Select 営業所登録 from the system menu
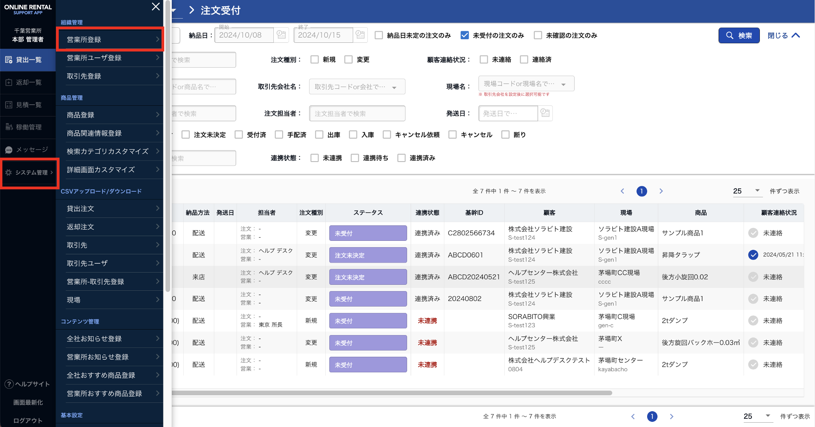 click(x=110, y=40)
